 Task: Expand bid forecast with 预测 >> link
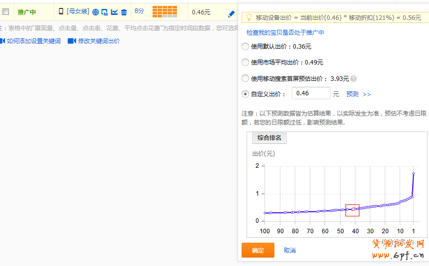358,94
